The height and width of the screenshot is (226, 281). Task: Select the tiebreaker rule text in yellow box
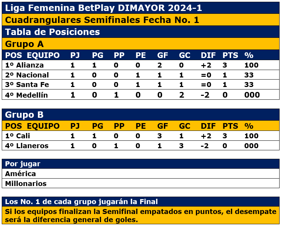(140, 215)
